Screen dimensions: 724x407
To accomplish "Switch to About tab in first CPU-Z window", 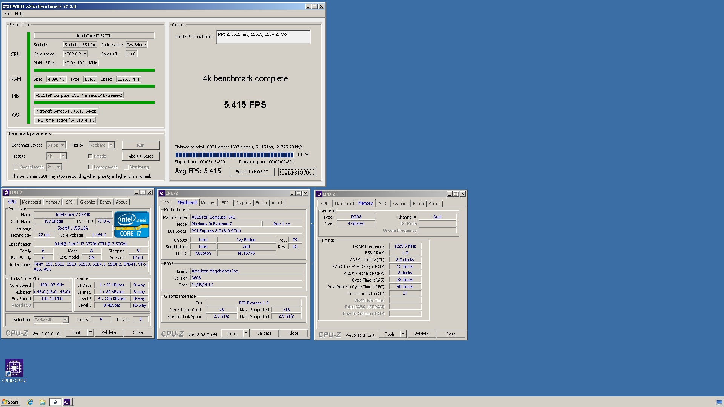I will 121,202.
